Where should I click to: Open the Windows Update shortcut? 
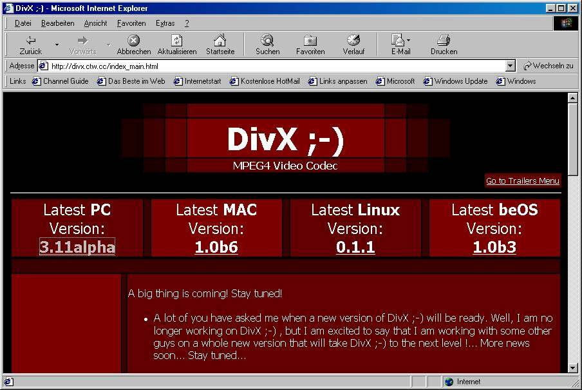tap(455, 81)
